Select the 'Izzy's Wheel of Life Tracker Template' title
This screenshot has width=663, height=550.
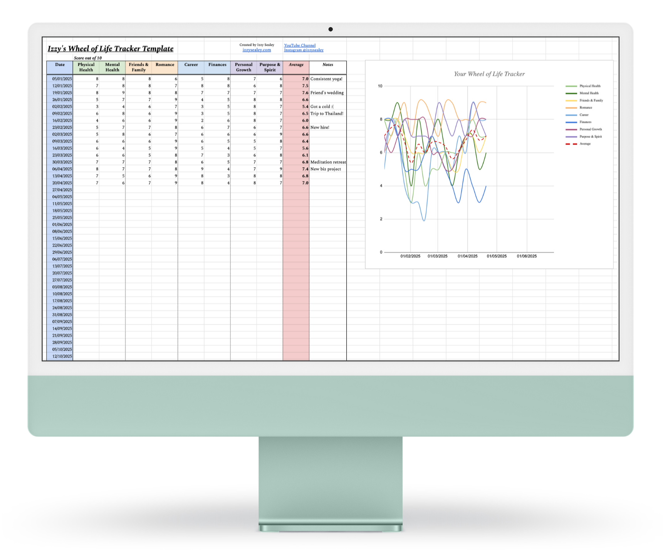[111, 48]
